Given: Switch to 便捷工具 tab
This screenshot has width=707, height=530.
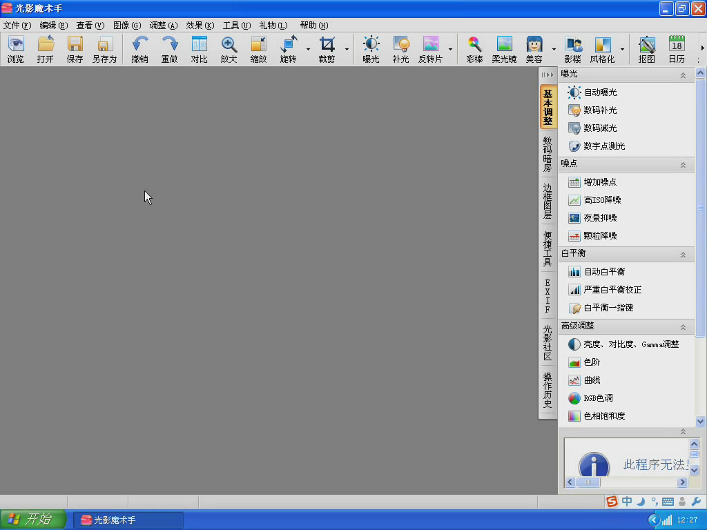Looking at the screenshot, I should coord(548,248).
